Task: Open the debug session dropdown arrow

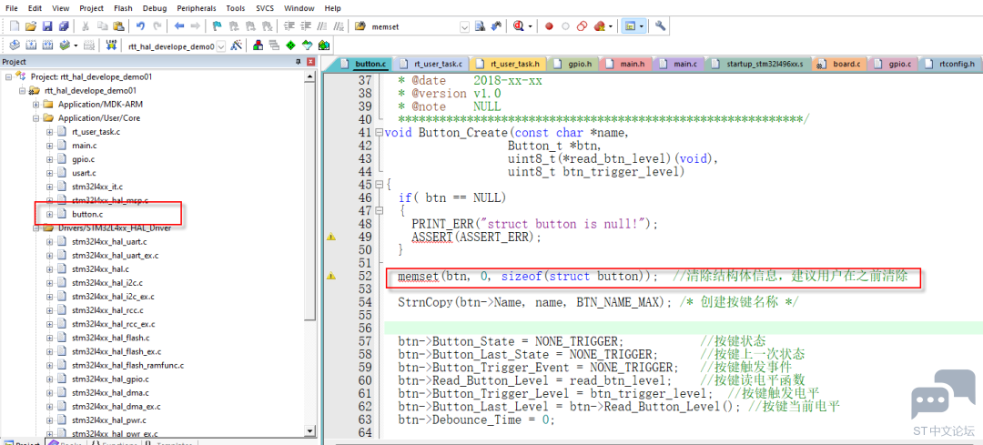Action: (531, 27)
